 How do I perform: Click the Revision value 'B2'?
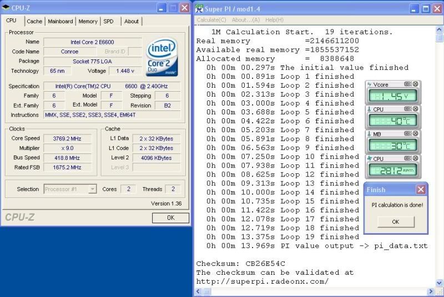click(168, 105)
